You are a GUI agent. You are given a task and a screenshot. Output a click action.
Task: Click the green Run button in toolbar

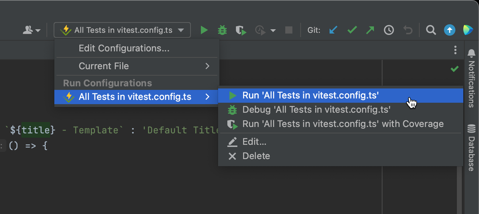coord(204,30)
